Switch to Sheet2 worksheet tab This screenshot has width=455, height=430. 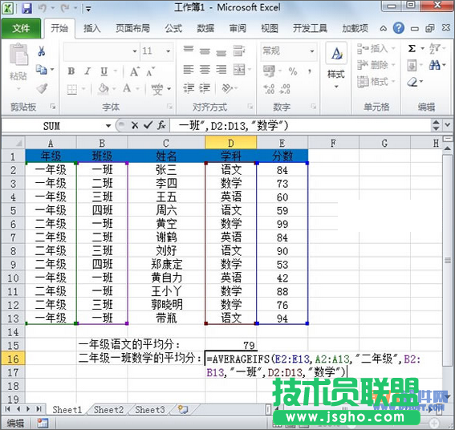coord(108,410)
